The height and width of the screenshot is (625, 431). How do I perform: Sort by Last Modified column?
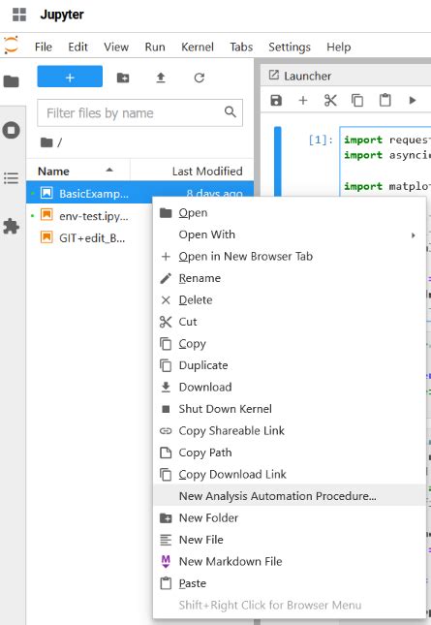click(207, 171)
